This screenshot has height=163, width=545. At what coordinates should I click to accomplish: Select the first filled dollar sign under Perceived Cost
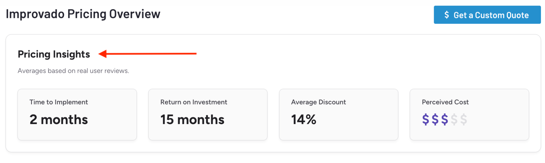[426, 119]
